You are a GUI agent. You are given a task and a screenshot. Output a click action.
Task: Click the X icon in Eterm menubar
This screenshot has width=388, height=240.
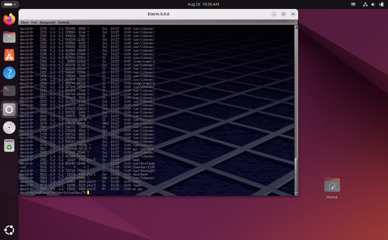[293, 22]
